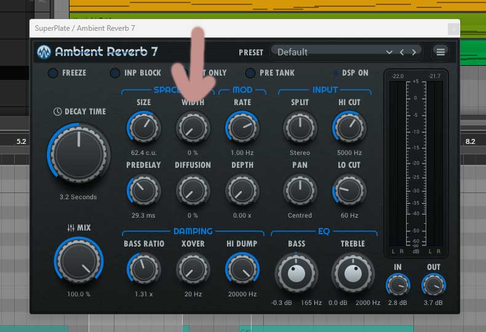Click the Out gain knob
The image size is (486, 332).
pyautogui.click(x=434, y=284)
